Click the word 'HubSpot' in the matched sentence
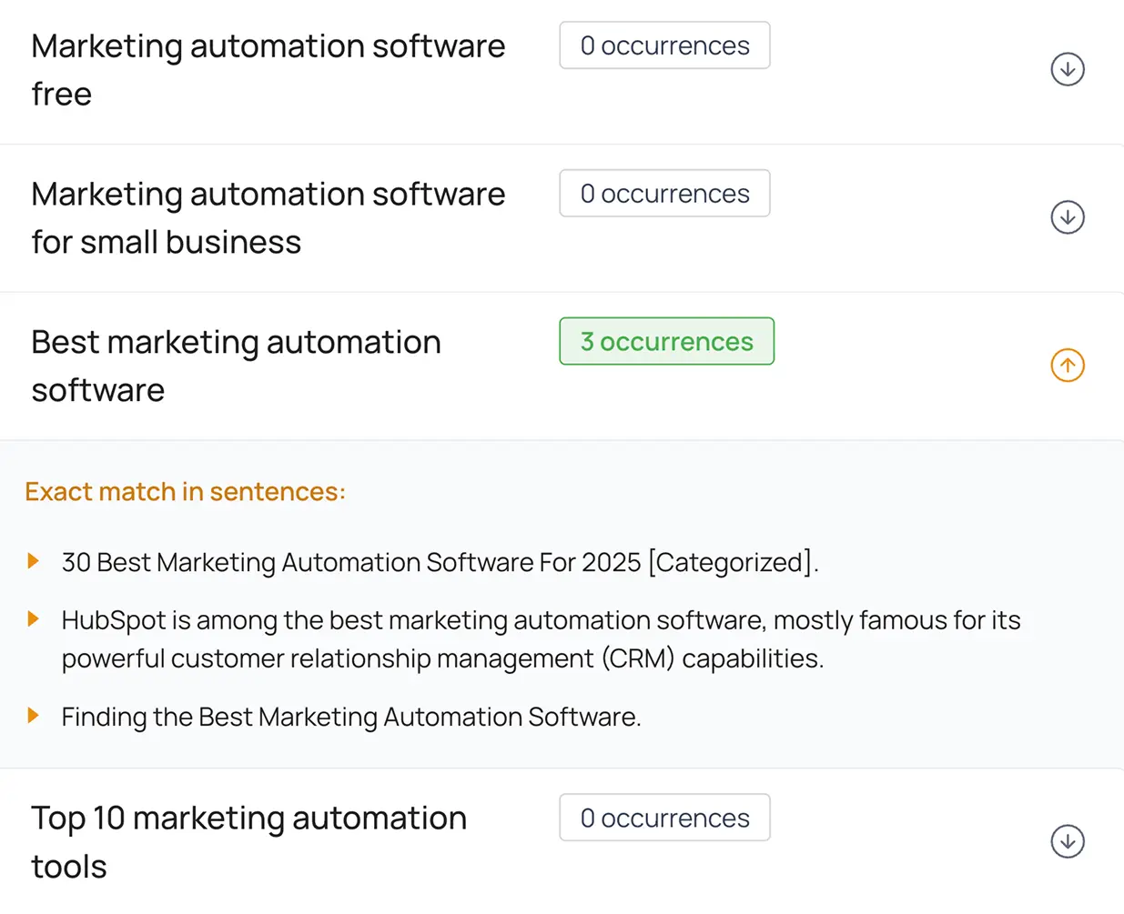The width and height of the screenshot is (1124, 914). coord(114,620)
